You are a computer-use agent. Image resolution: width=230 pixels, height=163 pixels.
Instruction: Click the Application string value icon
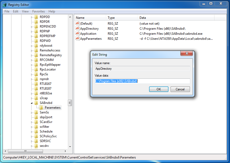click(77, 33)
